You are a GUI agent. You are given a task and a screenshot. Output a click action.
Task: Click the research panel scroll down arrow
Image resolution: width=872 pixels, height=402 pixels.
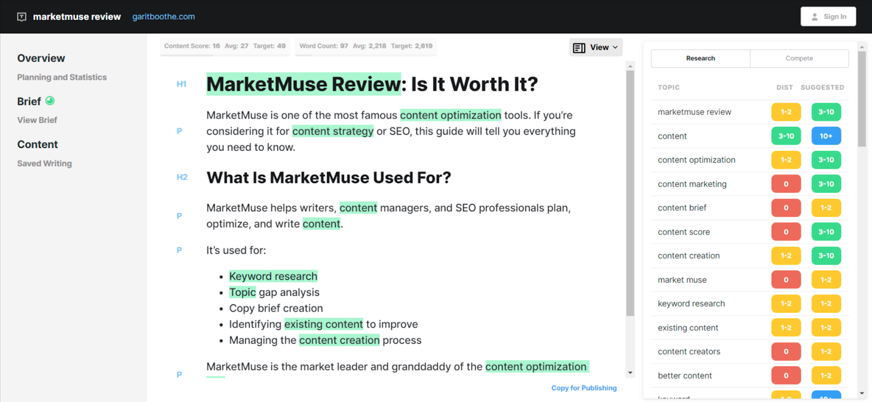862,393
